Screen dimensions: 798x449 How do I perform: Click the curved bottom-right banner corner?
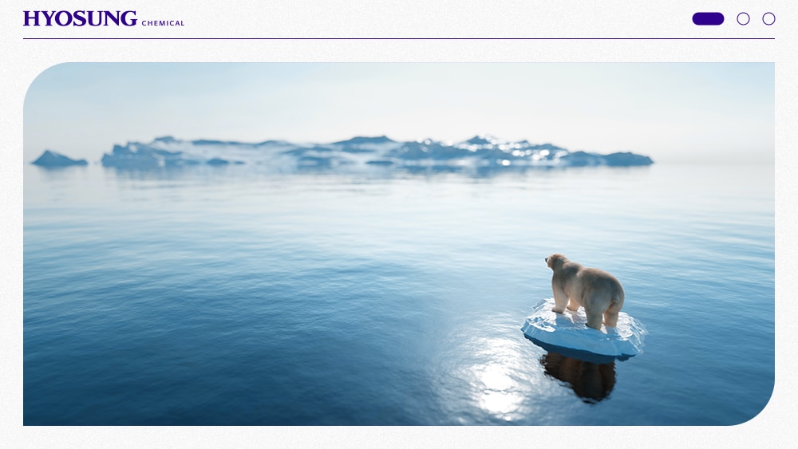[758, 409]
